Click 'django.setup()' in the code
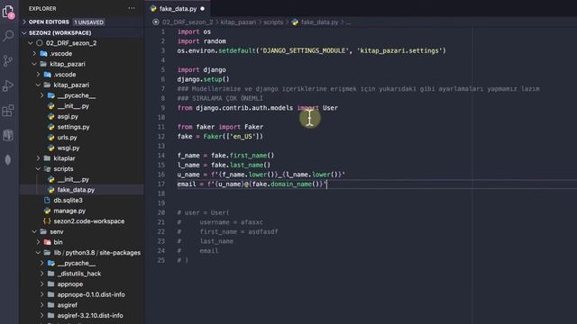The image size is (577, 324). (203, 79)
